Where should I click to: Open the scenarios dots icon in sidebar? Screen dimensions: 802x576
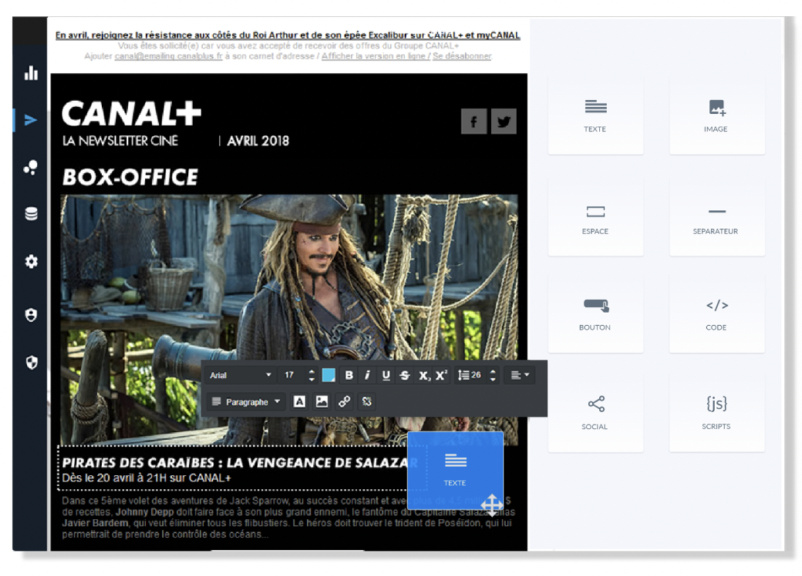point(31,167)
